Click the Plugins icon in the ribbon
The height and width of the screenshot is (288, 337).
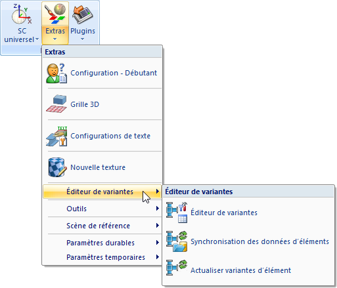point(83,14)
